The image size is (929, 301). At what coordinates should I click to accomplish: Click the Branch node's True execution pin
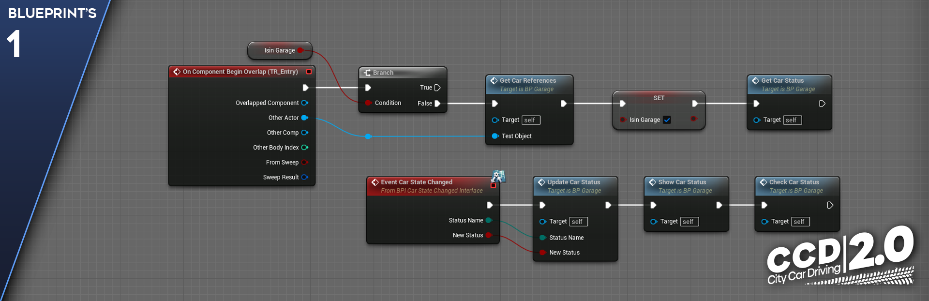(437, 88)
